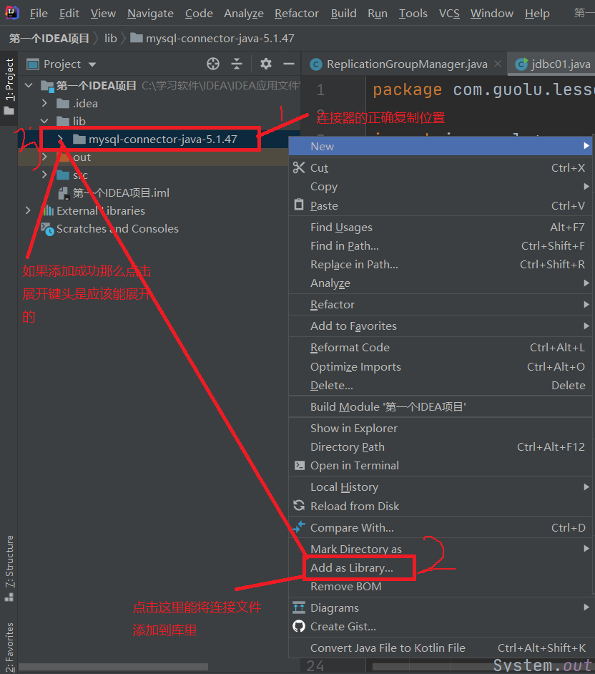Collapse the lib folder
Viewport: 595px width, 674px height.
click(44, 121)
